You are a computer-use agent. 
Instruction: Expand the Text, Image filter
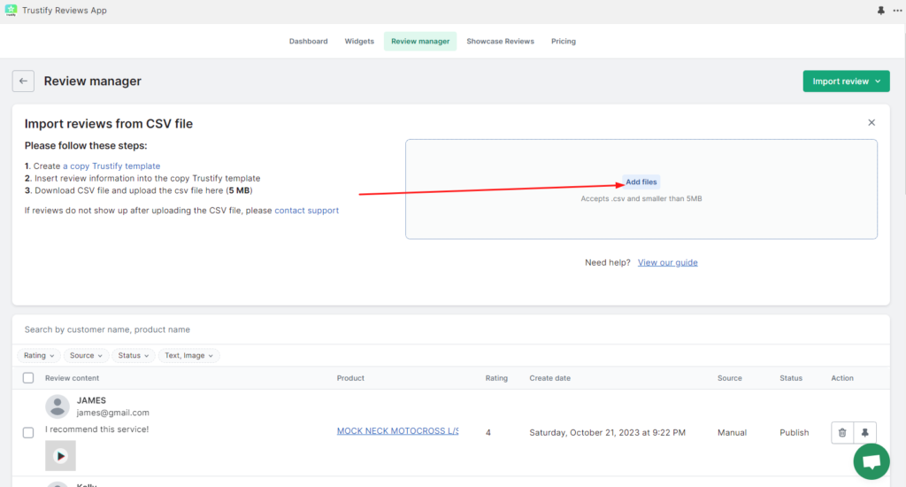click(188, 356)
